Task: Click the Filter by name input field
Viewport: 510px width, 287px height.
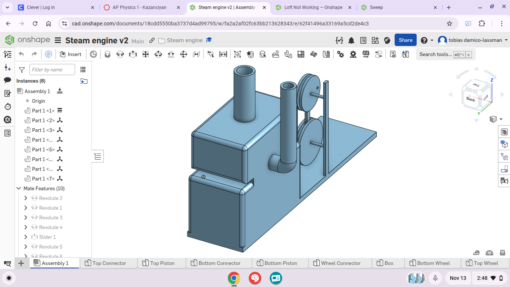Action: (x=52, y=70)
